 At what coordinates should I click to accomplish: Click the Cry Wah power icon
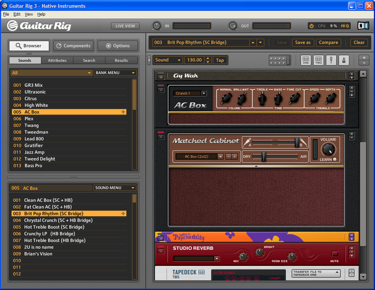pos(161,76)
